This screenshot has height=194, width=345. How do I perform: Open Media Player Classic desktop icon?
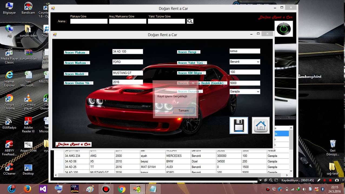(x=9, y=56)
